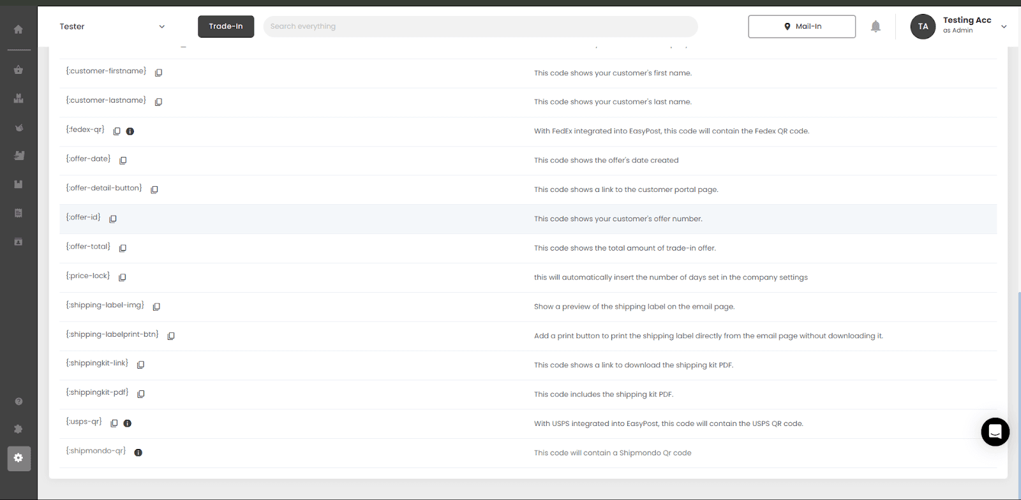Select the {:shippingkit-link} code text
Image resolution: width=1021 pixels, height=500 pixels.
tap(97, 363)
